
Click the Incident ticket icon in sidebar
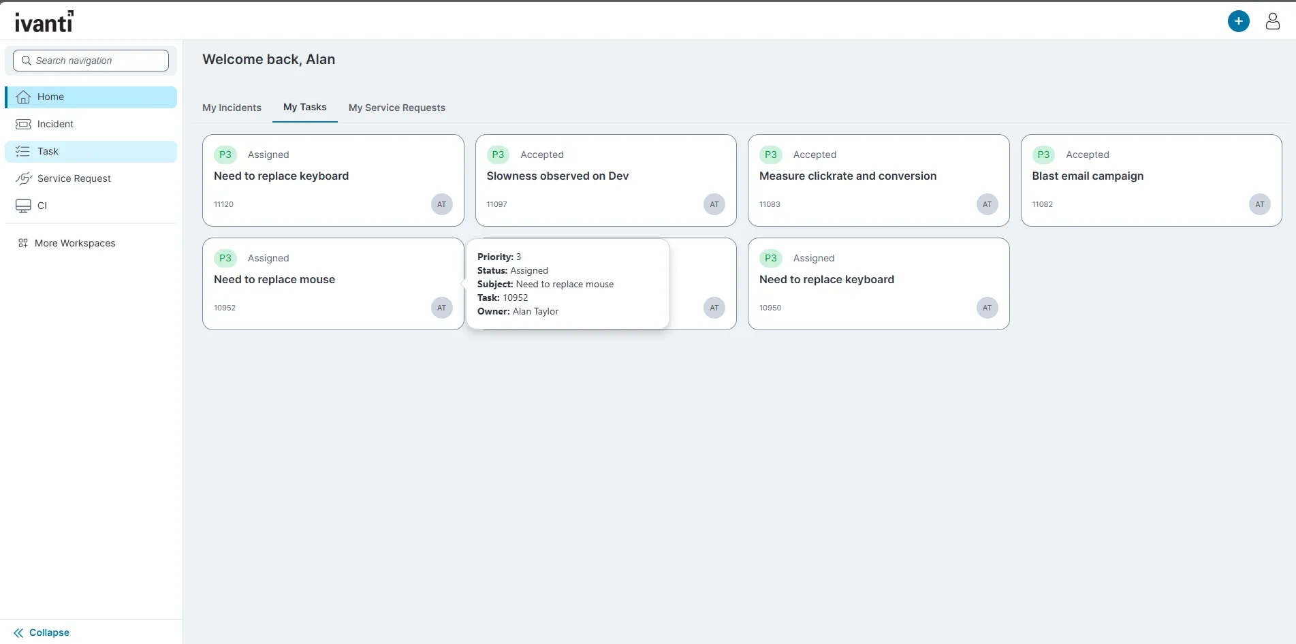click(x=23, y=124)
